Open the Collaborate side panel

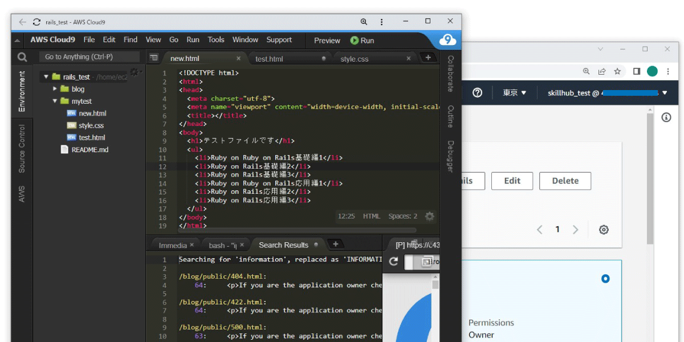(450, 74)
